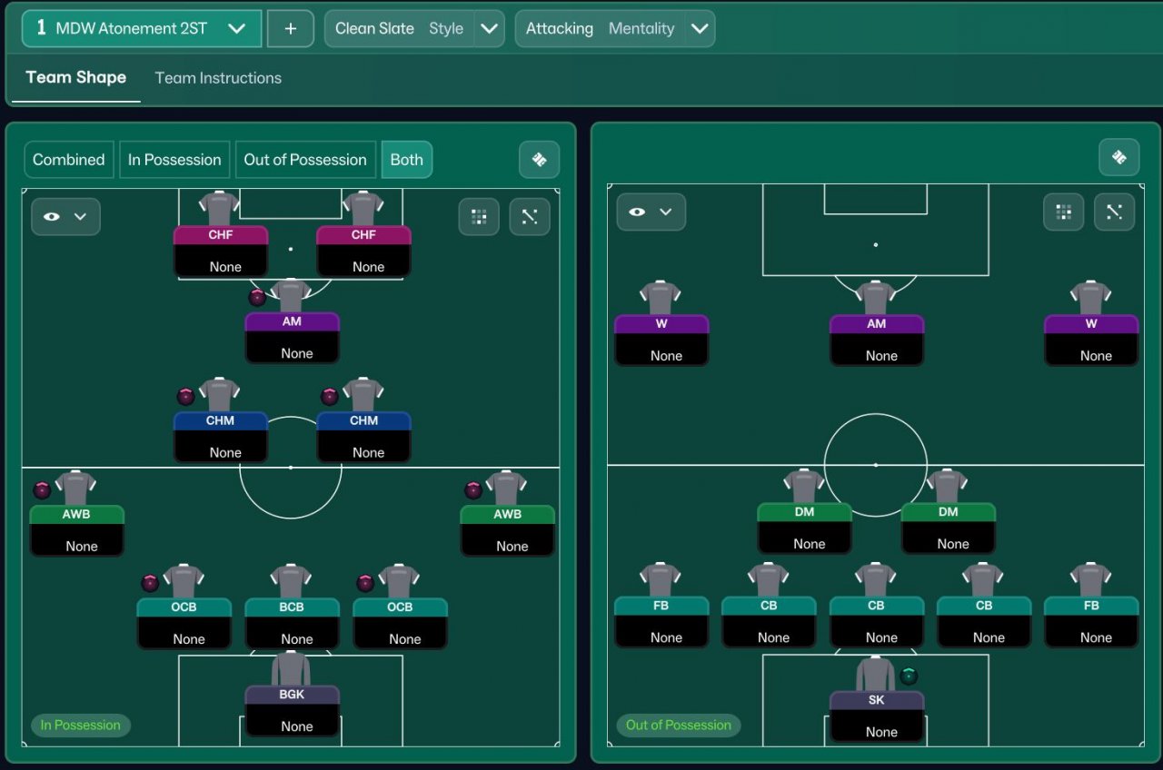
Task: Click the instruction badge beside in-possession AM
Action: click(257, 297)
